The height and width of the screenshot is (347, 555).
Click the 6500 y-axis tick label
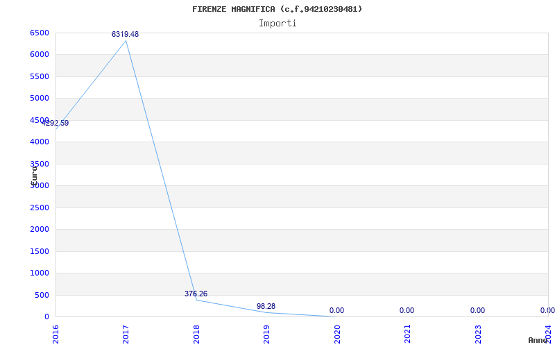pos(40,33)
